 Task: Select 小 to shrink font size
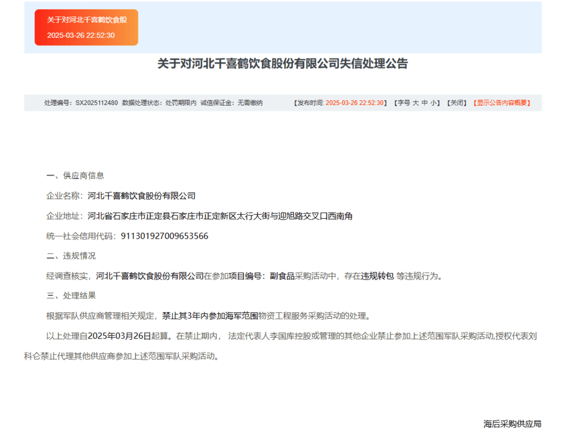(x=432, y=103)
